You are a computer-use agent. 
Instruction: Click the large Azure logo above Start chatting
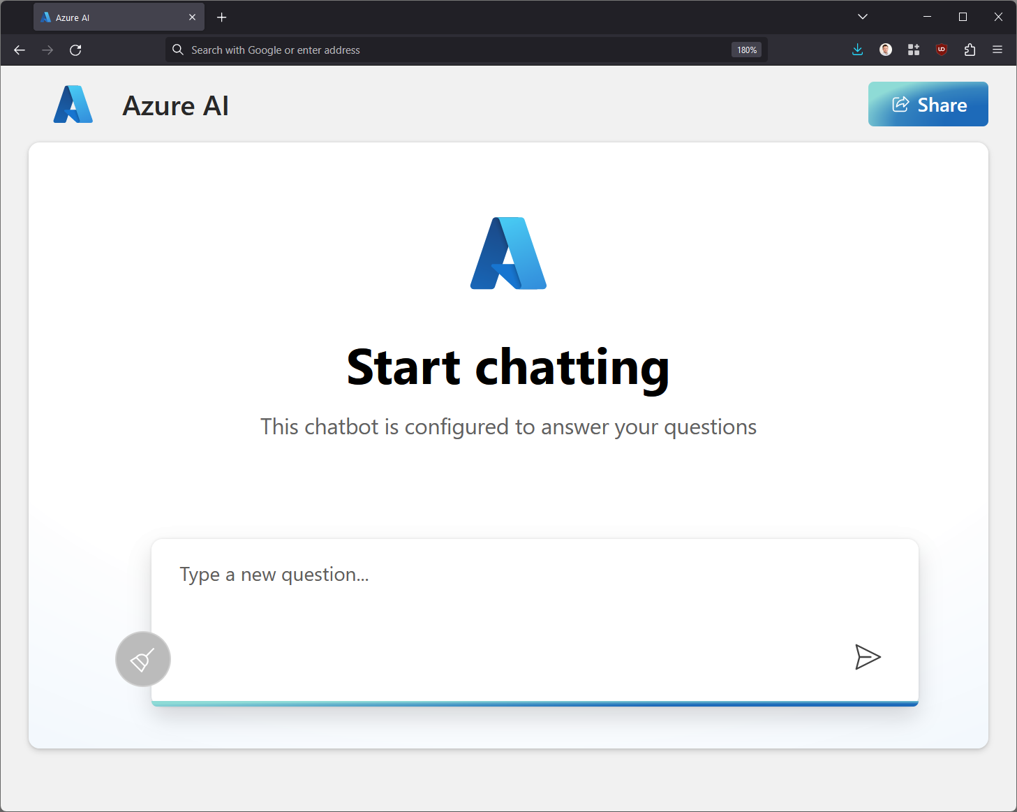click(x=508, y=253)
